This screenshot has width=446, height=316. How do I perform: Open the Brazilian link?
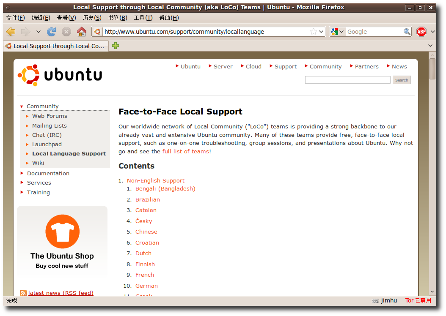coord(147,199)
